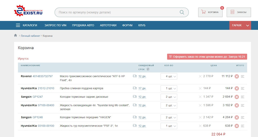Change city via Иркутск link
This screenshot has width=258, height=137.
click(x=23, y=58)
